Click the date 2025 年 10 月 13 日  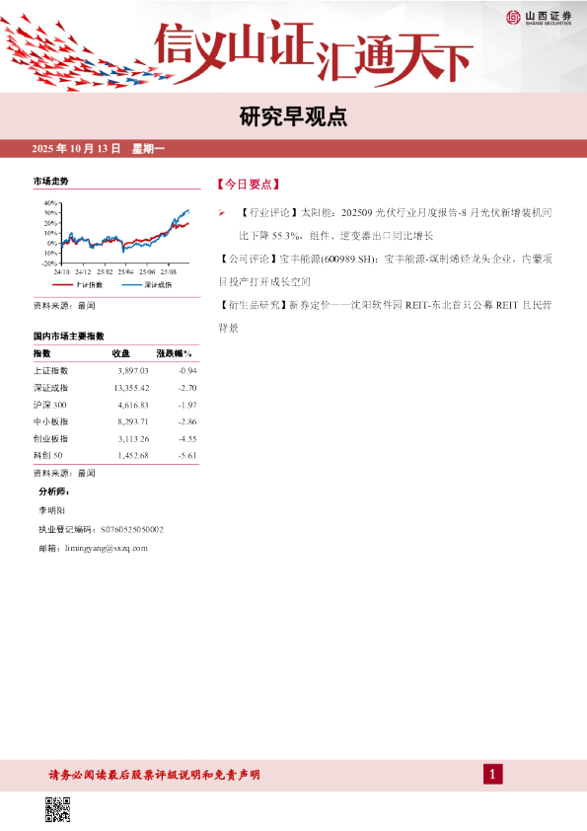(76, 149)
